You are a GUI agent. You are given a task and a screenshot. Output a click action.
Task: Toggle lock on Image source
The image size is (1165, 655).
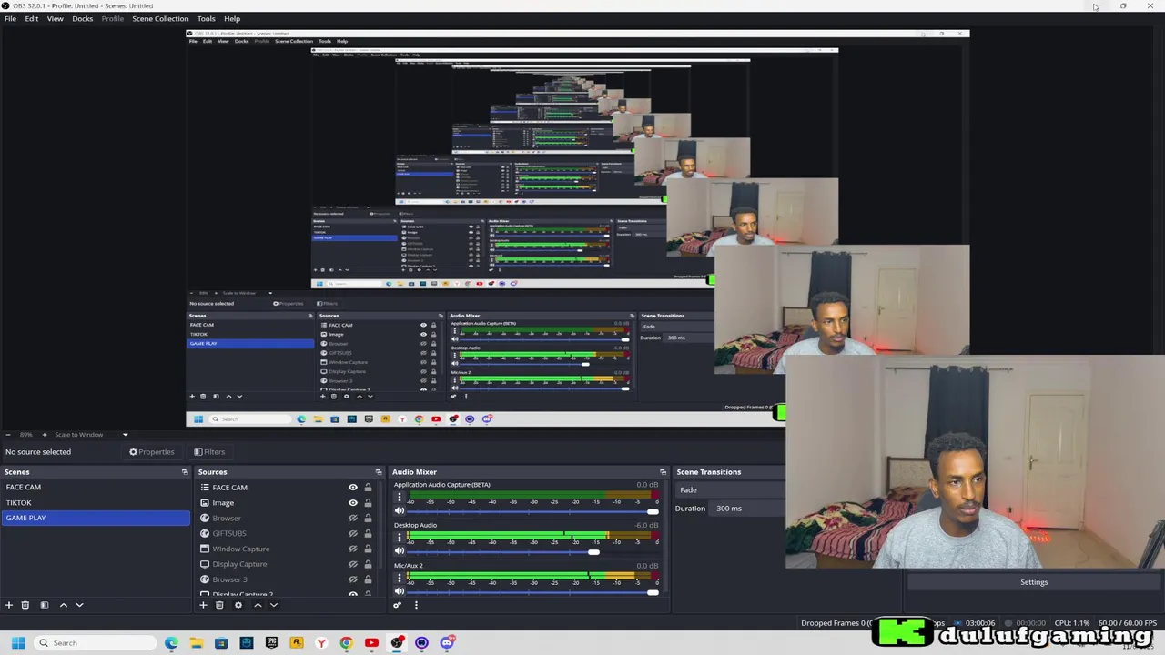click(x=368, y=503)
